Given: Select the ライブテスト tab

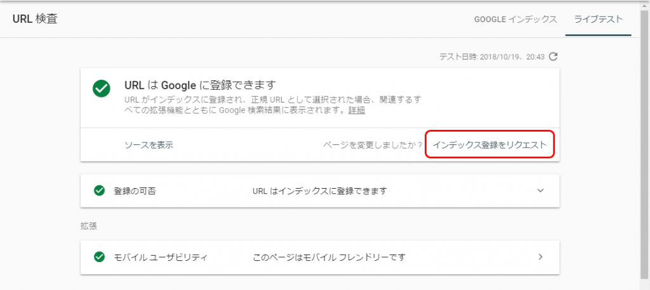Looking at the screenshot, I should pos(598,20).
